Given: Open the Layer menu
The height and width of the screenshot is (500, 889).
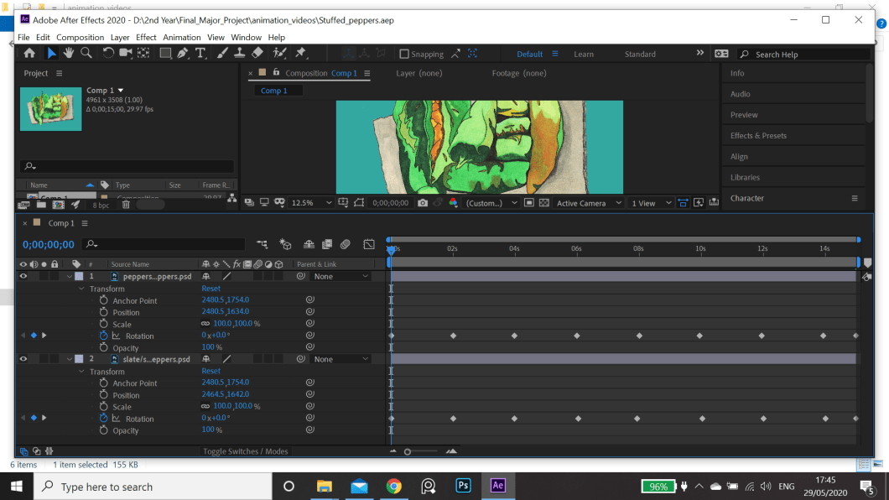Looking at the screenshot, I should [120, 37].
